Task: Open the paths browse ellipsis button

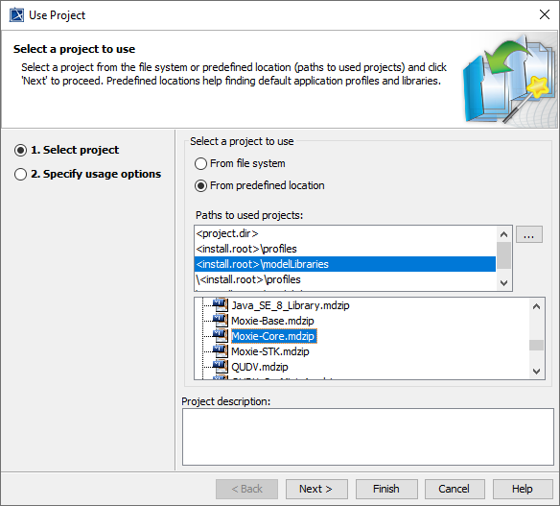Action: point(529,234)
